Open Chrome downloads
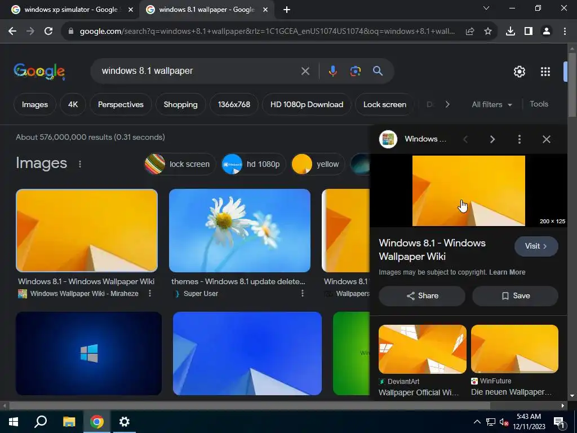Screen dimensions: 577x433 click(x=511, y=32)
